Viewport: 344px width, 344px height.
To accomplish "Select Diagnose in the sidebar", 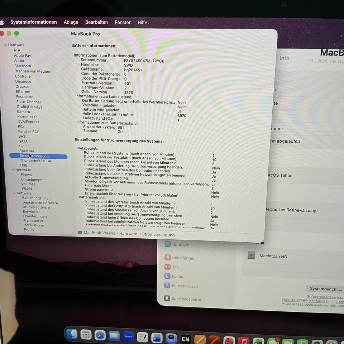I will (x=23, y=81).
